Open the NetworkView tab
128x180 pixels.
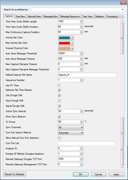click(34, 16)
